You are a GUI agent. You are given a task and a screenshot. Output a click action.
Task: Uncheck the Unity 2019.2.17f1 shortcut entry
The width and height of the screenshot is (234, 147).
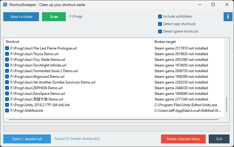coord(7,105)
